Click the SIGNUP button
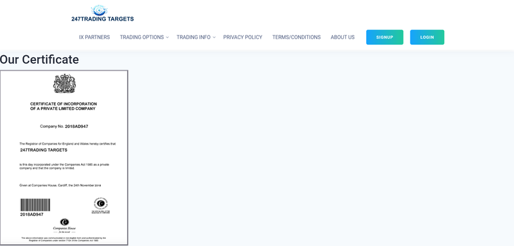Image resolution: width=514 pixels, height=246 pixels. pos(384,37)
